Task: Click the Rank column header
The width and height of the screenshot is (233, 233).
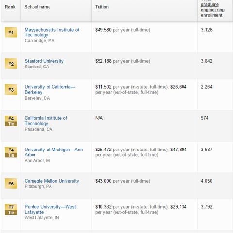Action: [10, 7]
